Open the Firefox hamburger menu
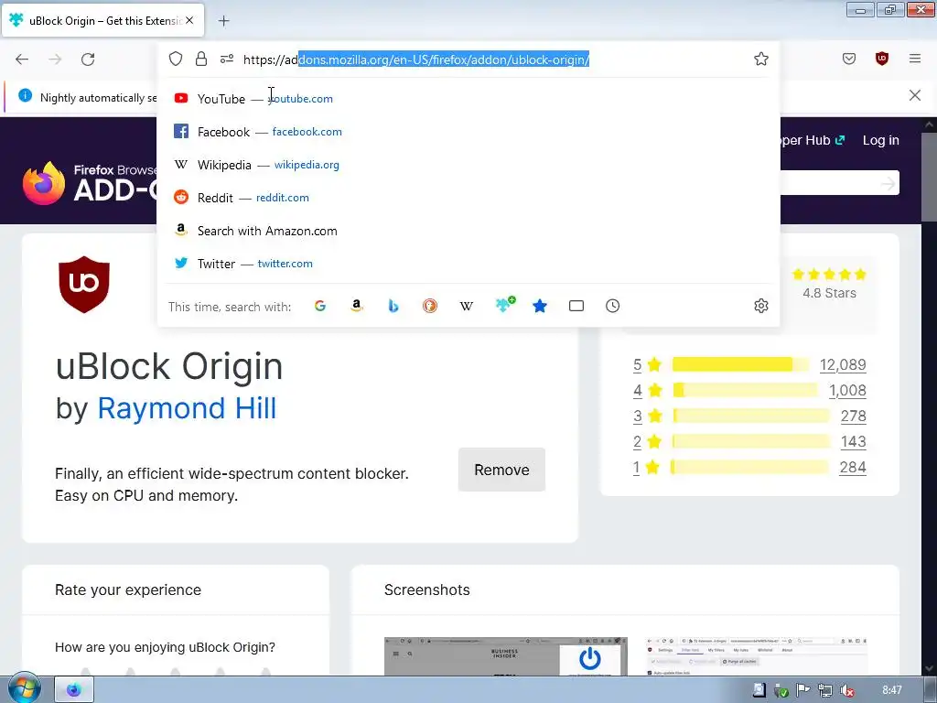This screenshot has width=937, height=703. tap(915, 59)
